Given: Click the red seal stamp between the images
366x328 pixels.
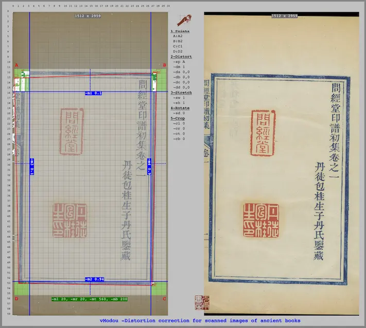Looking at the screenshot, I should pos(202,303).
